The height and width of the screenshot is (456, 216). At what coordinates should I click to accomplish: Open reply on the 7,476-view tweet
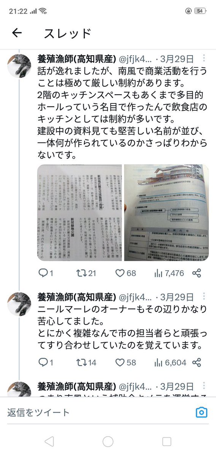pyautogui.click(x=46, y=273)
